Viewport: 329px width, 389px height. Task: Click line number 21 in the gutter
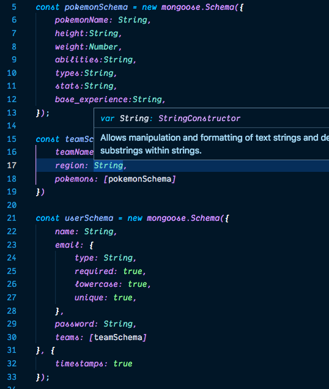pyautogui.click(x=12, y=218)
